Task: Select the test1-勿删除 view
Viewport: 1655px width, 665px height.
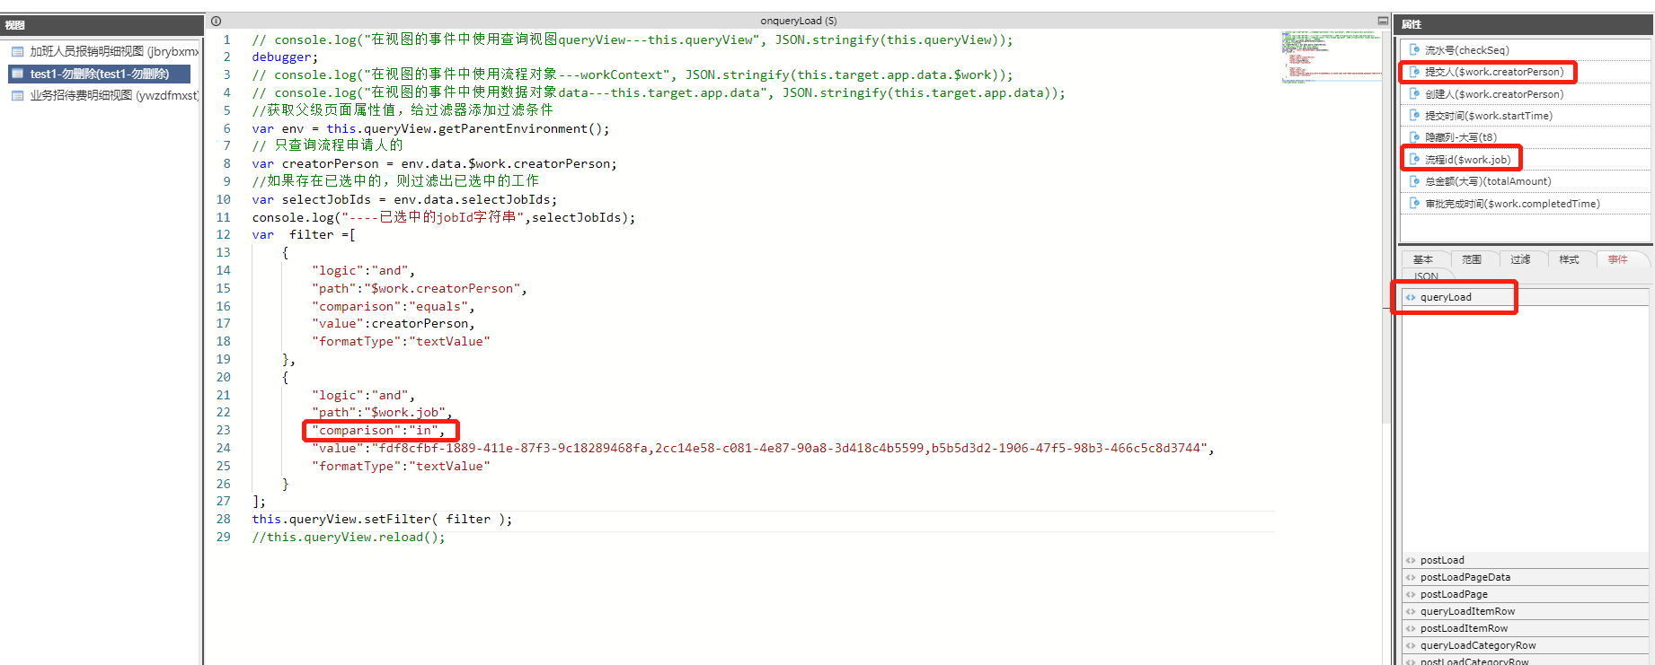Action: coord(100,74)
